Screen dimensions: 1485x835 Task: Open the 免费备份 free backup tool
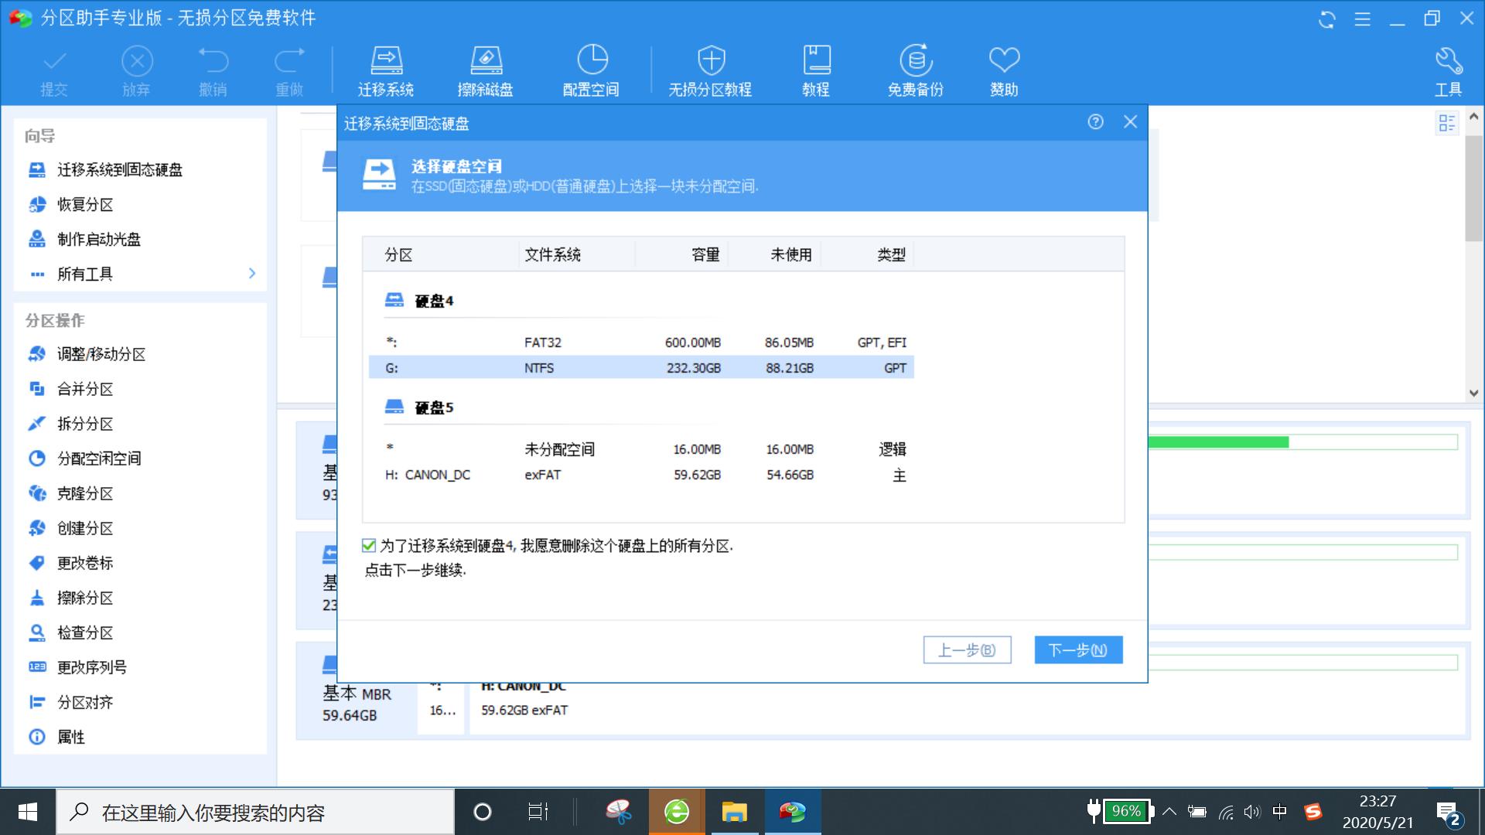[917, 68]
